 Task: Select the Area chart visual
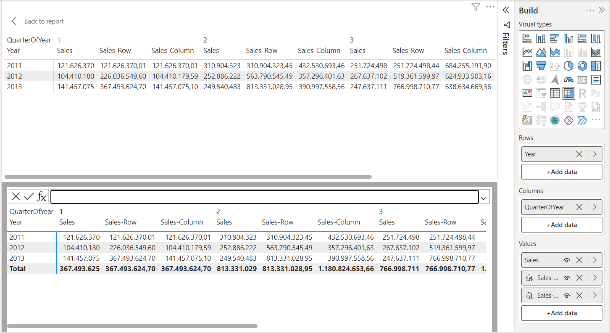pos(541,52)
